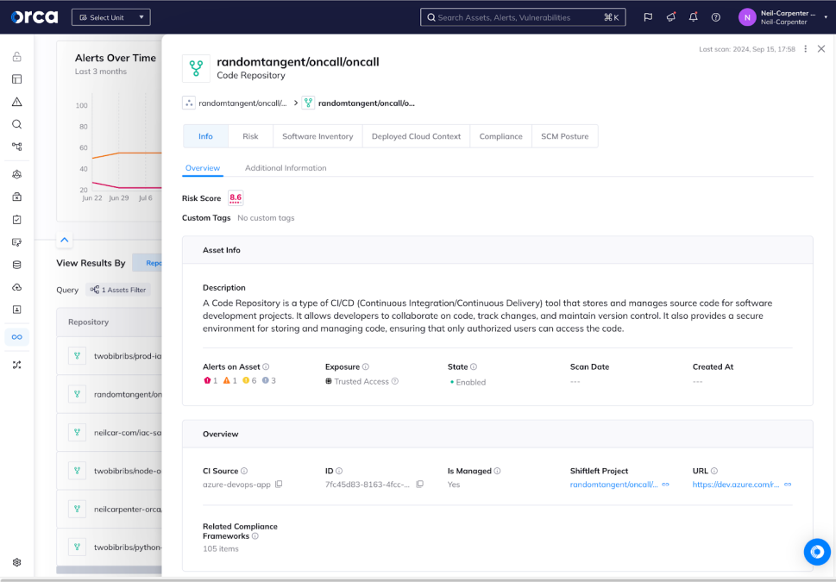Copy the CI Source azure-devops-app value
836x582 pixels.
tap(279, 485)
